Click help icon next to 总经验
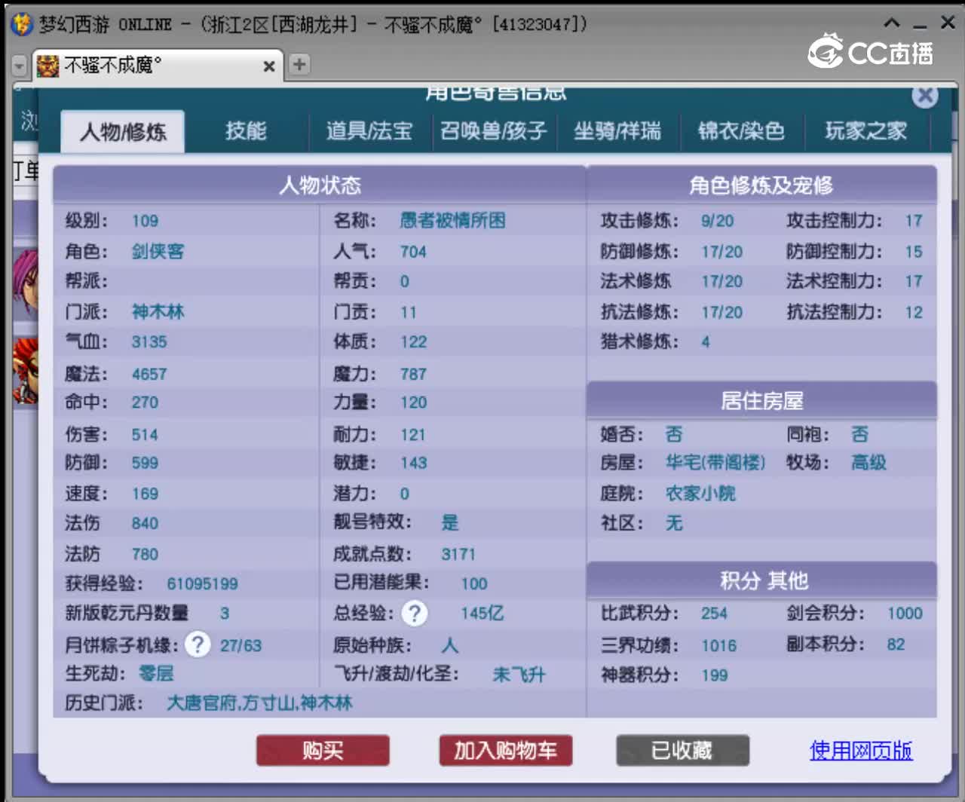Screen dimensions: 965x802 tap(414, 614)
